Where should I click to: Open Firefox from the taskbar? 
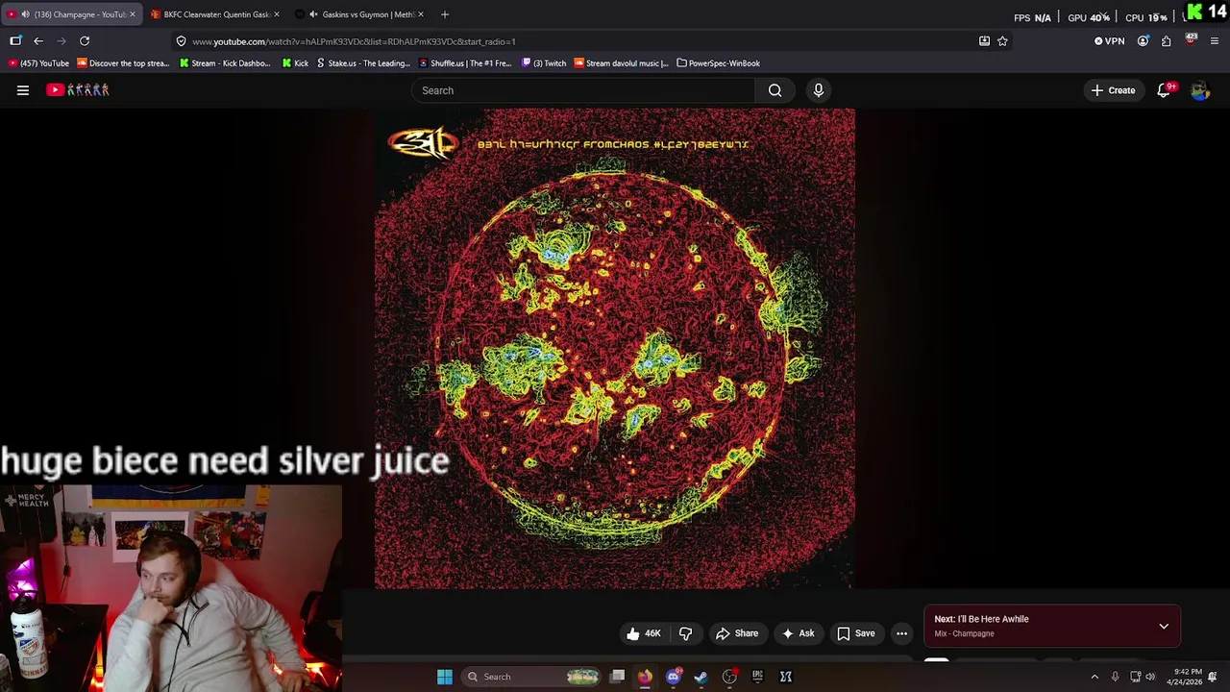[645, 677]
